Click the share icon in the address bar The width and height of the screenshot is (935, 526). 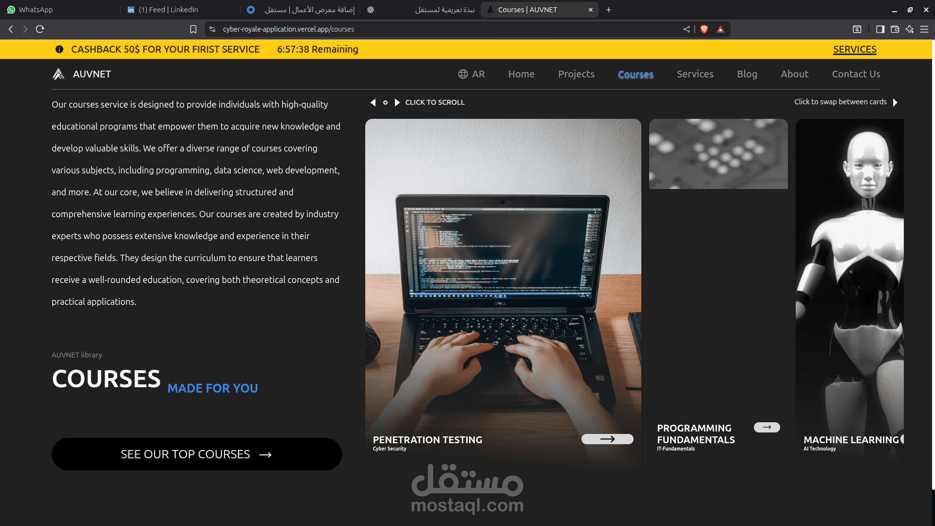tap(687, 29)
